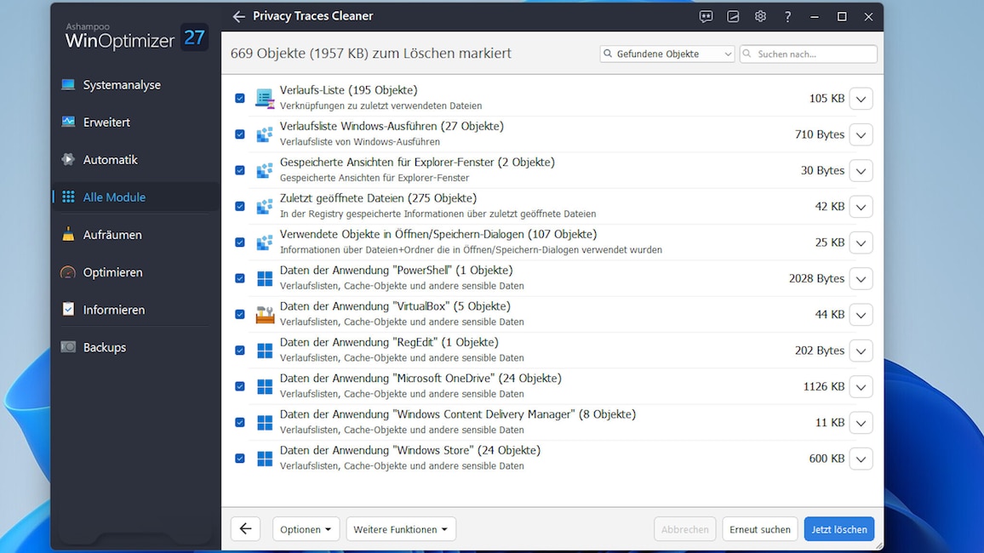
Task: Open the feedback chat icon
Action: [x=706, y=17]
